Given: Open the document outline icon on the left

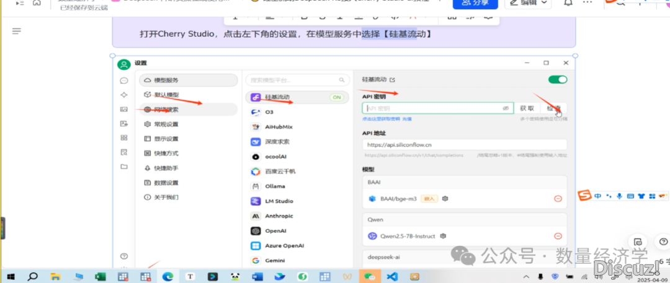Looking at the screenshot, I should click(x=17, y=31).
